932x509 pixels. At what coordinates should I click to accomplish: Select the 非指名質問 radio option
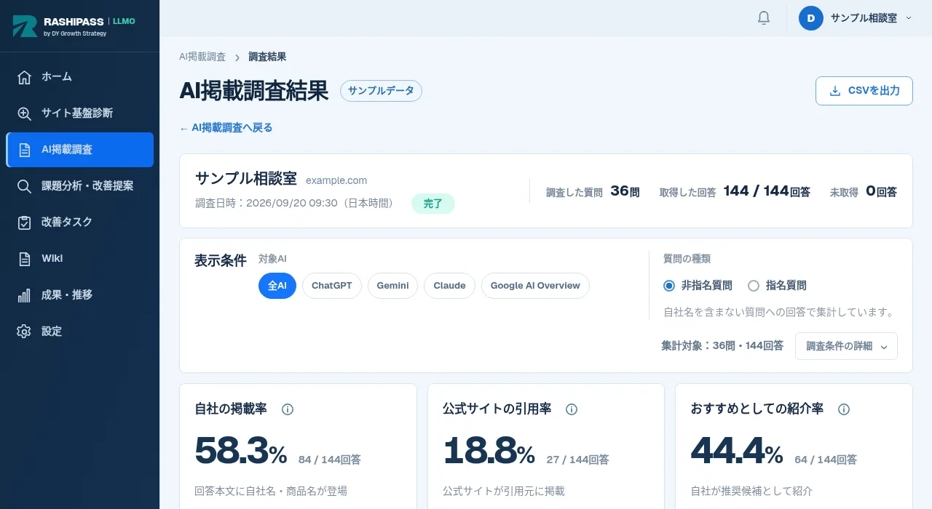(x=669, y=286)
